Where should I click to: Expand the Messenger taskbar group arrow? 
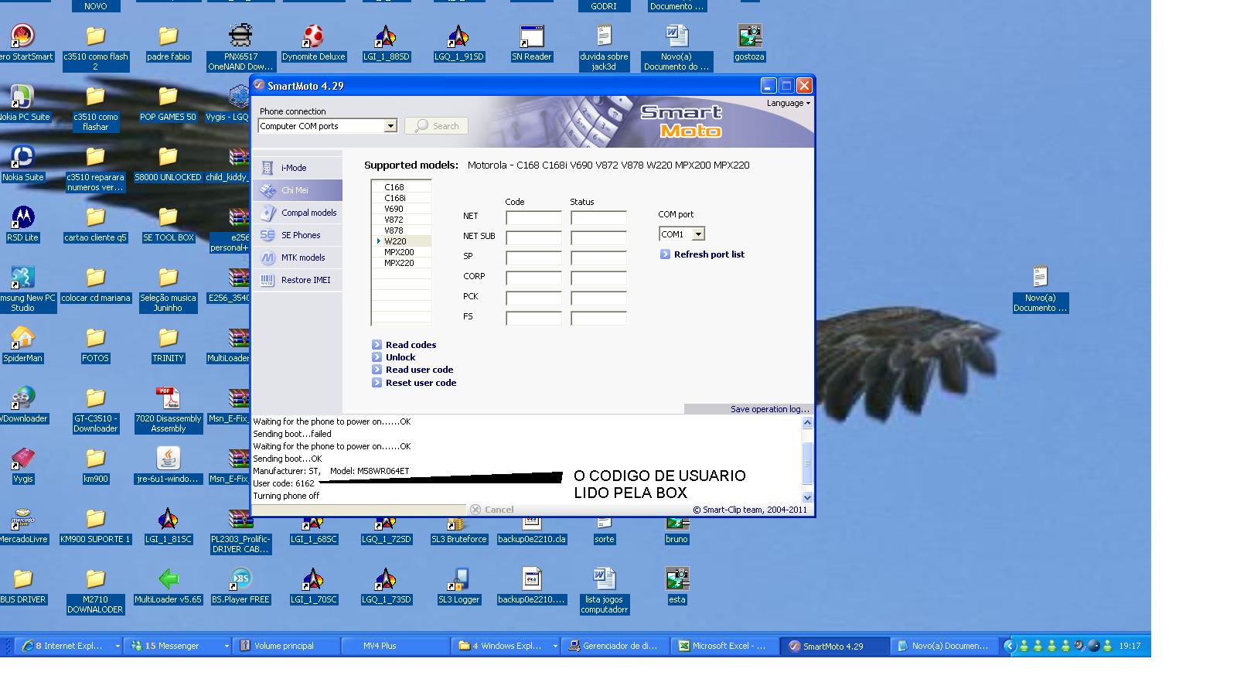click(x=227, y=646)
